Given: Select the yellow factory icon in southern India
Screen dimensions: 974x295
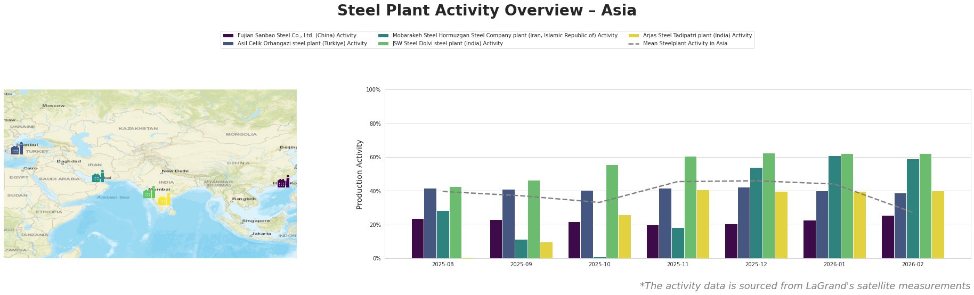Looking at the screenshot, I should [x=164, y=200].
